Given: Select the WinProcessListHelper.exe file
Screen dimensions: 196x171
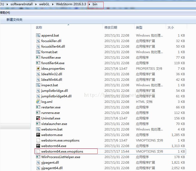Looking at the screenshot, I should [61, 157].
